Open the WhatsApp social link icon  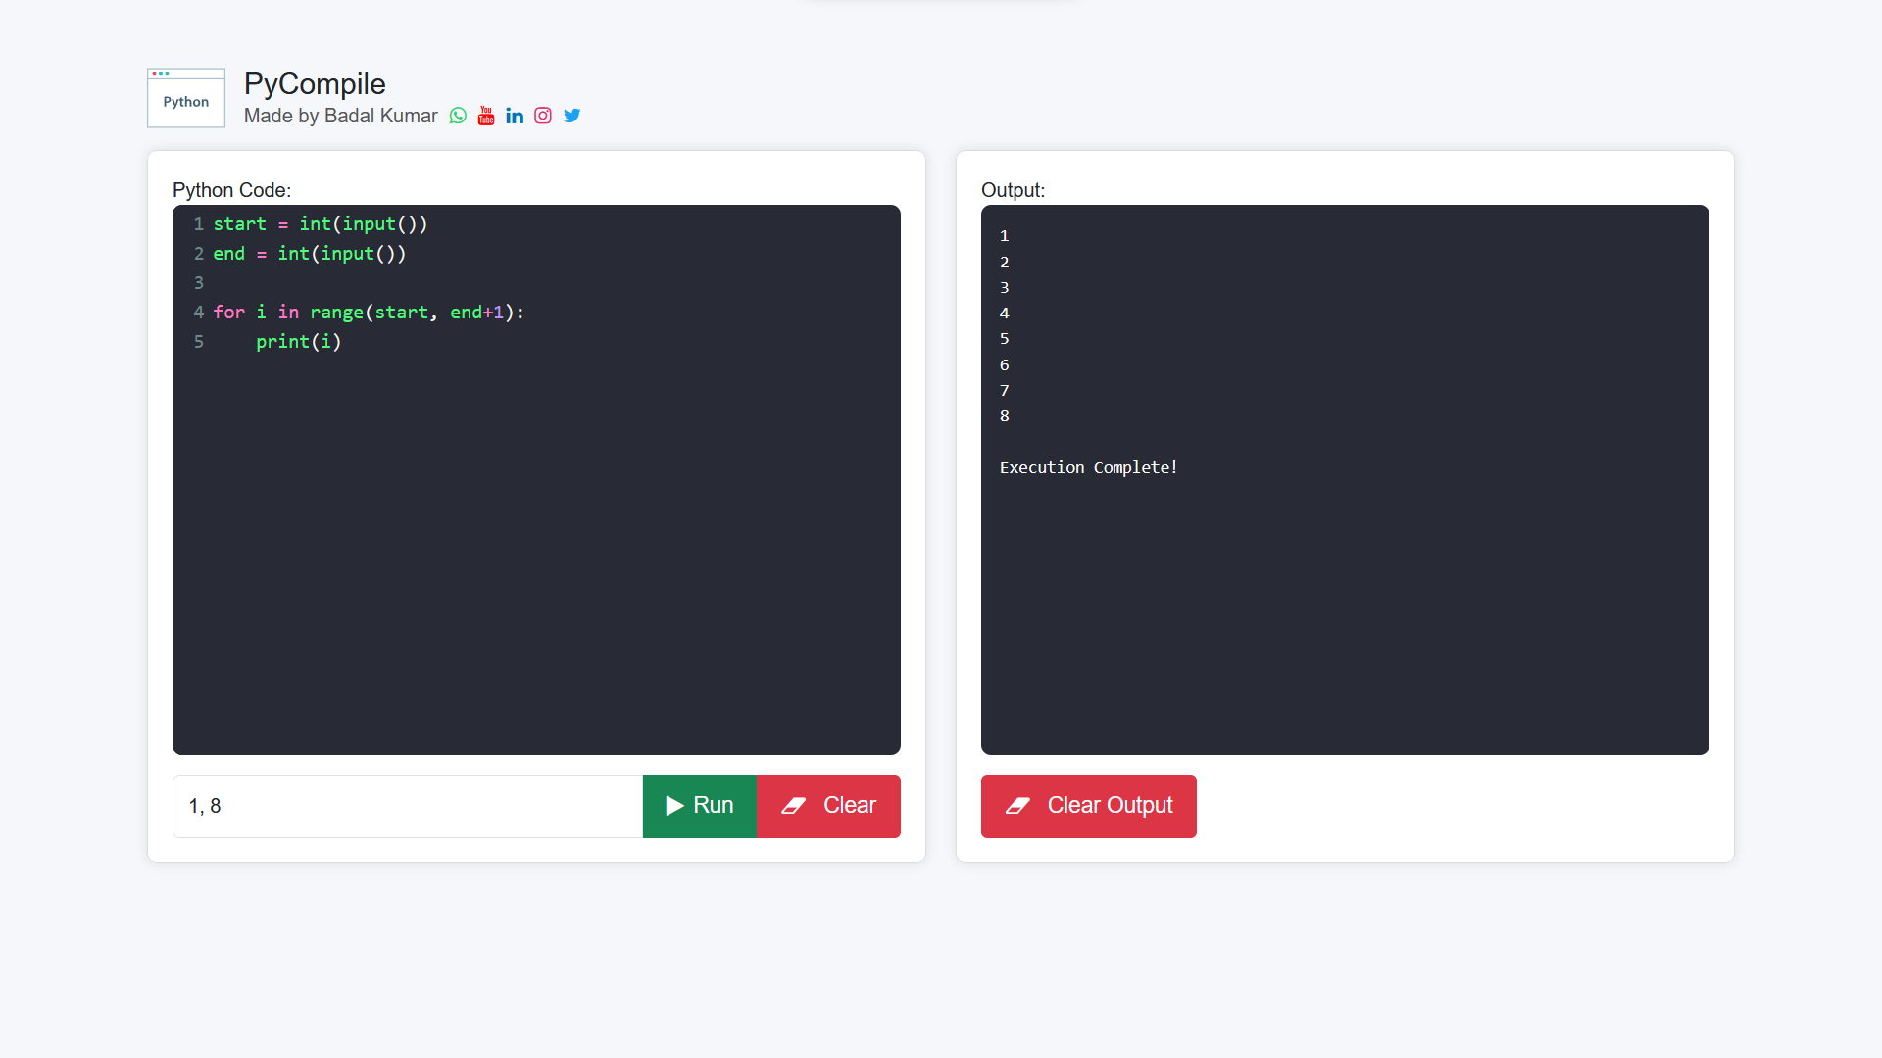tap(458, 116)
